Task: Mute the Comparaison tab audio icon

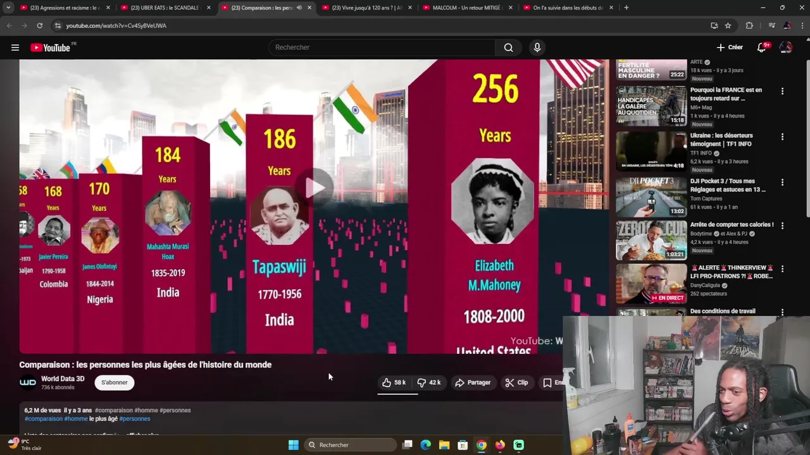Action: [299, 8]
